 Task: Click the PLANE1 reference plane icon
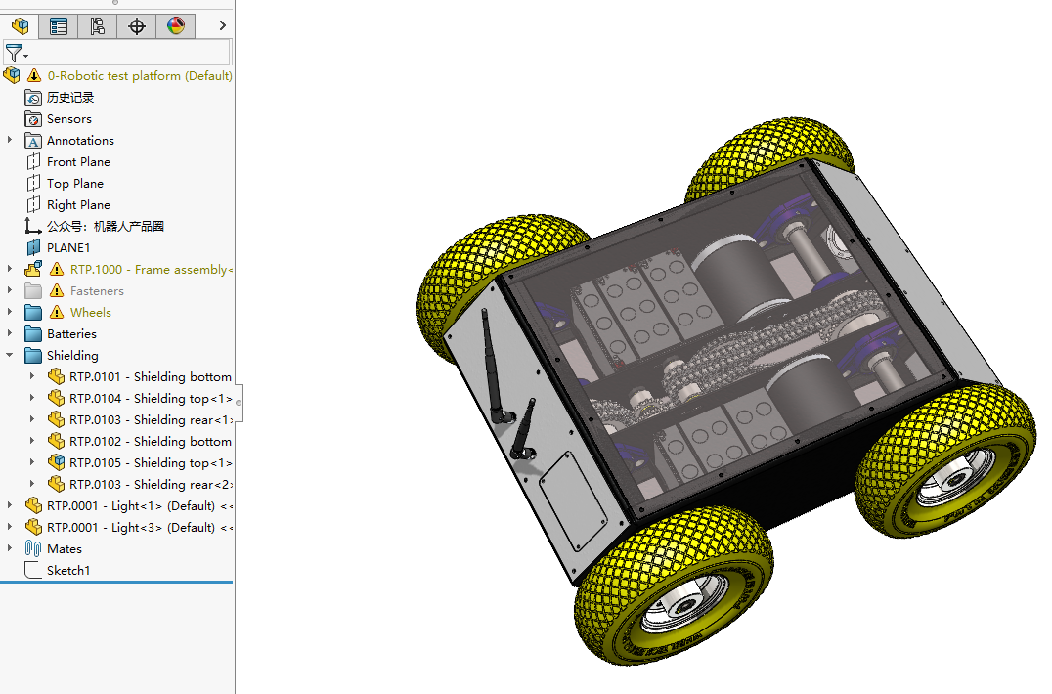tap(33, 248)
